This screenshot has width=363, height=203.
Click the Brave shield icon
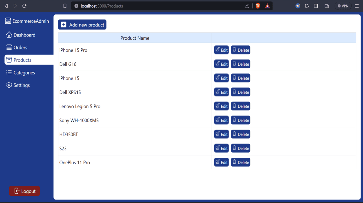pos(258,6)
